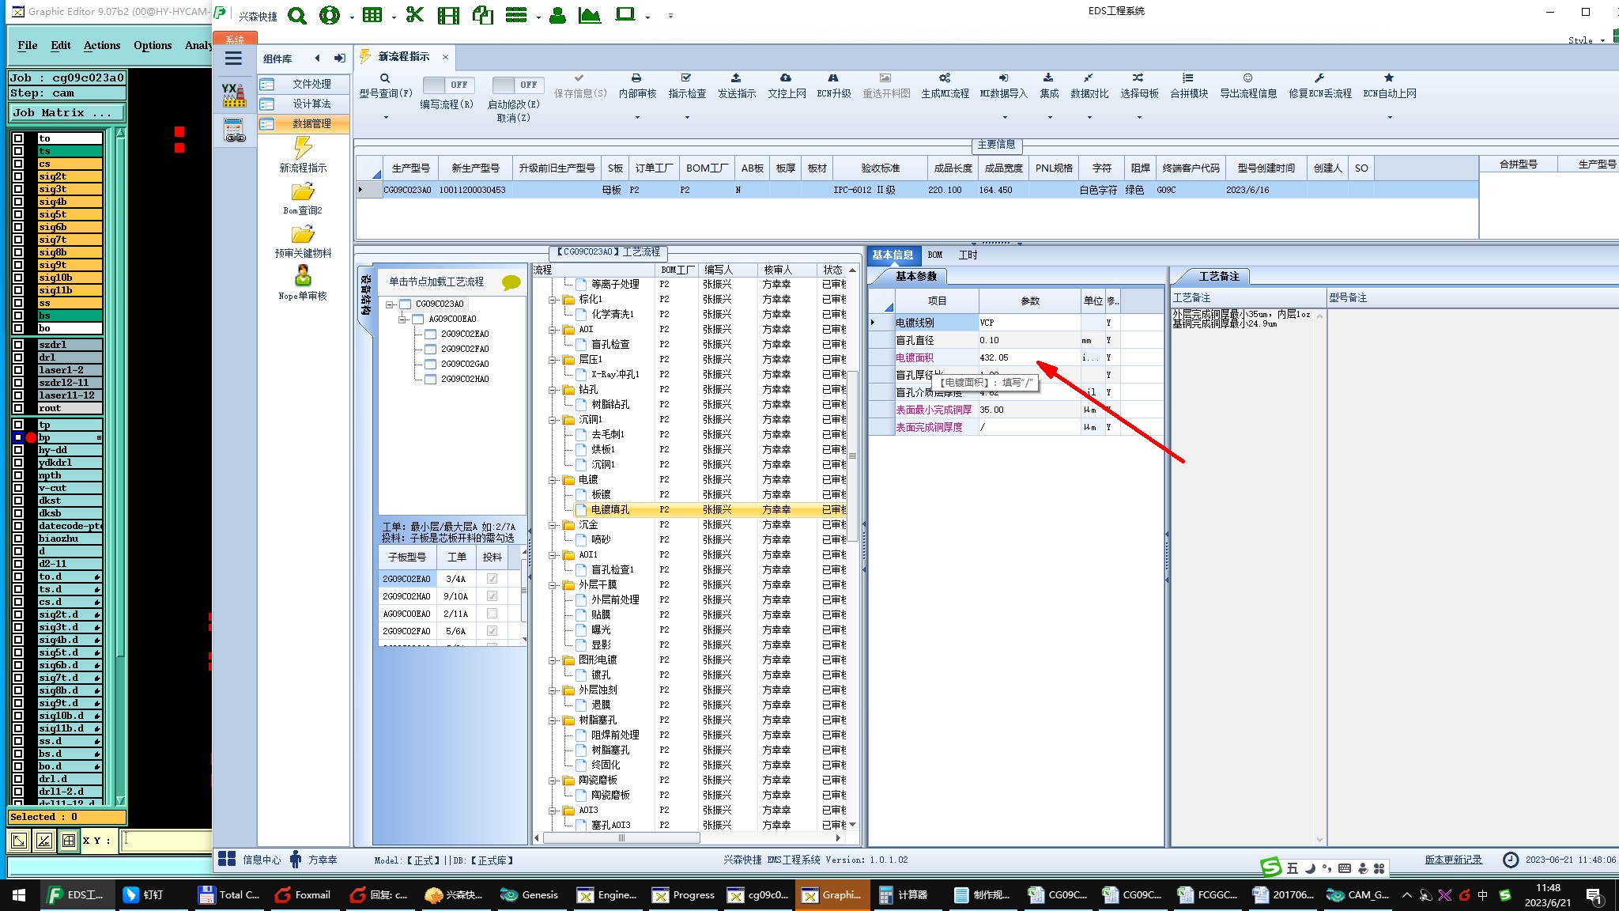Click the 文控上网 cloud upload icon
The width and height of the screenshot is (1619, 911).
coord(786,78)
